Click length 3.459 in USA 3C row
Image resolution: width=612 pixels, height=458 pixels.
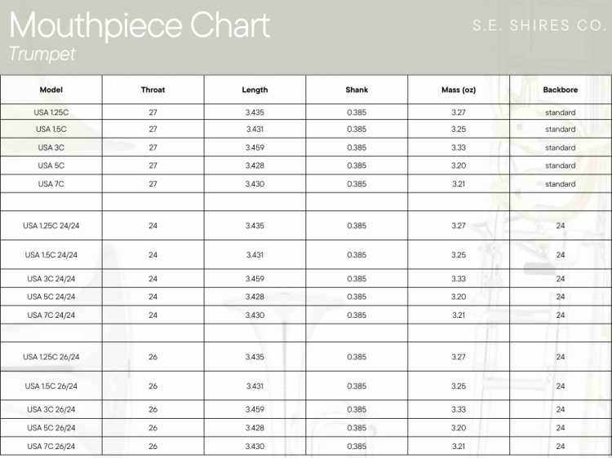point(255,148)
